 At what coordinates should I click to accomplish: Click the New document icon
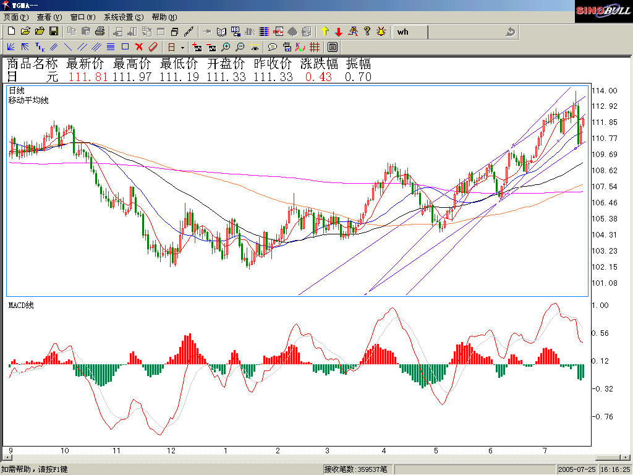click(11, 31)
